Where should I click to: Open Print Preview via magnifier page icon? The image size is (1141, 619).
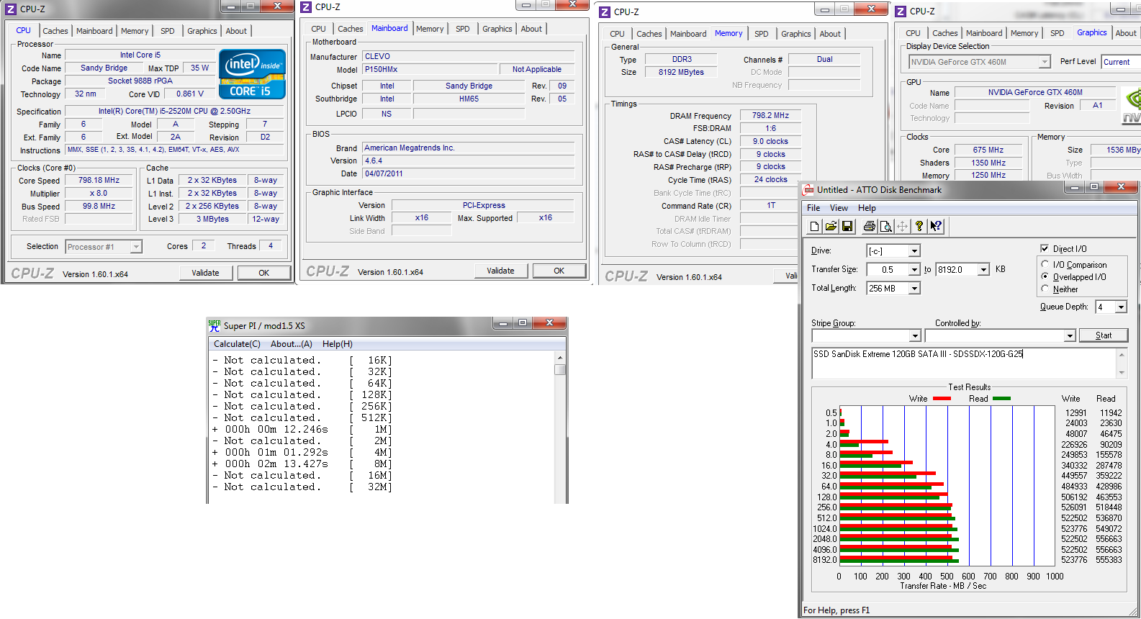pos(885,227)
